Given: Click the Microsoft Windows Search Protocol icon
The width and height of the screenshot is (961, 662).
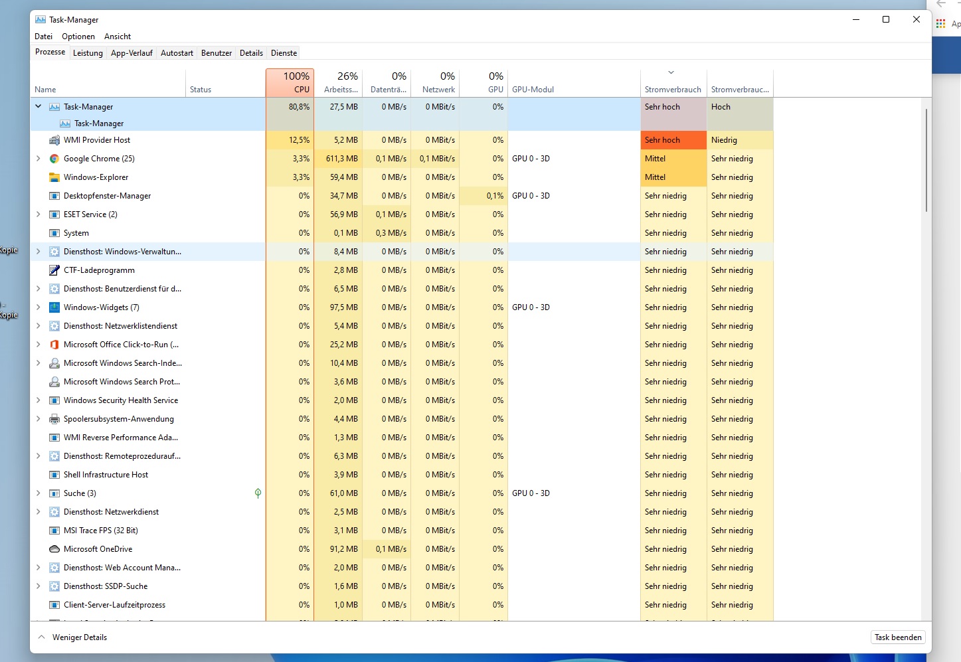Looking at the screenshot, I should (x=54, y=382).
